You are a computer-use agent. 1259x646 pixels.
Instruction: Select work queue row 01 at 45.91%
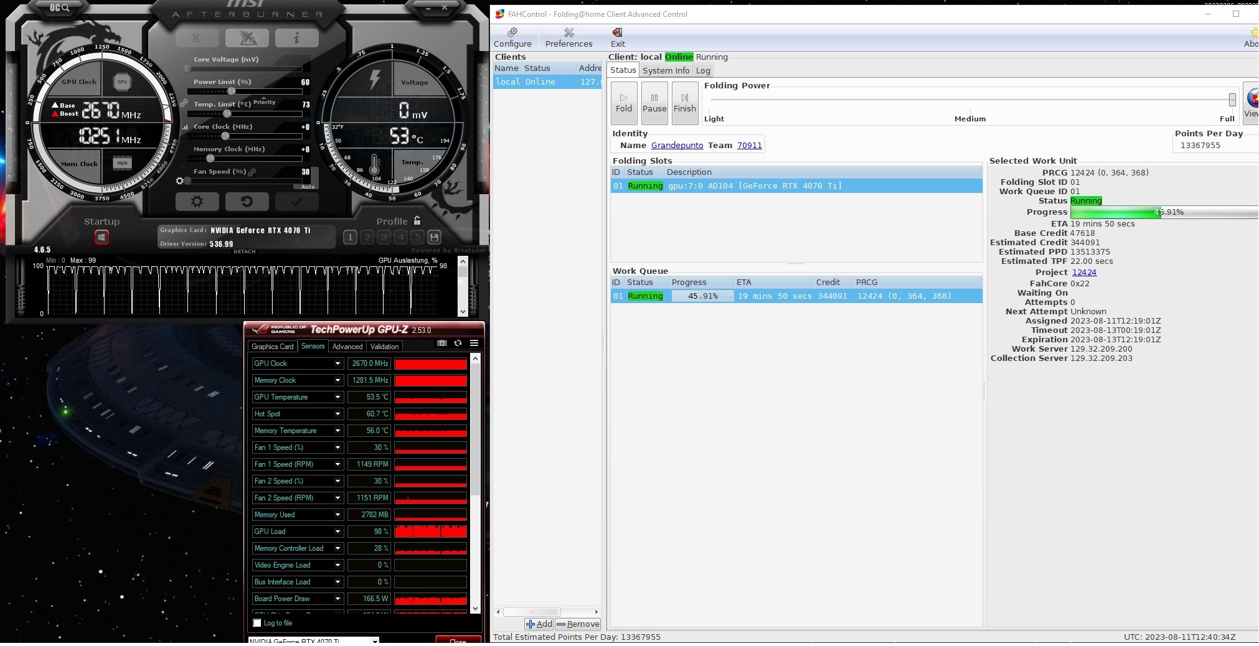tap(796, 296)
